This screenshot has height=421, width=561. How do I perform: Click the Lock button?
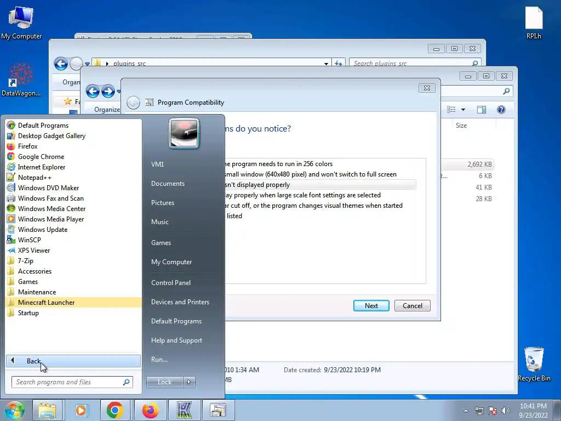164,382
